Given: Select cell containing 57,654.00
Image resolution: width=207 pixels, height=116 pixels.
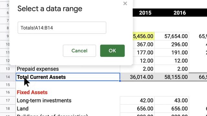Looking at the screenshot, I should (172, 36).
